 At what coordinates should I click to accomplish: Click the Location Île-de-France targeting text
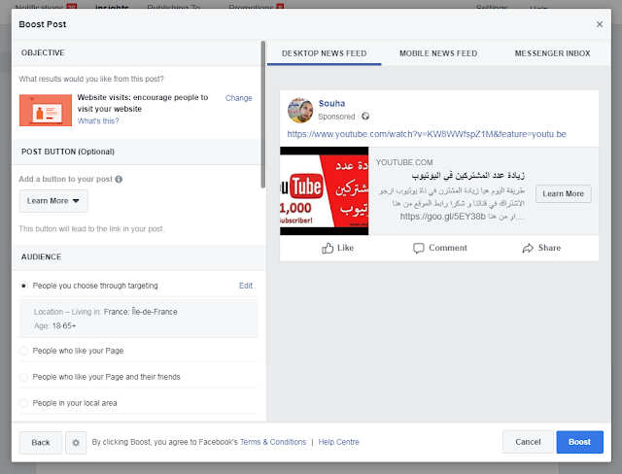click(106, 312)
